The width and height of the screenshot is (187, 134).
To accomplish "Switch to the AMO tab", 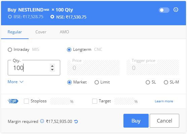I will coord(64,32).
